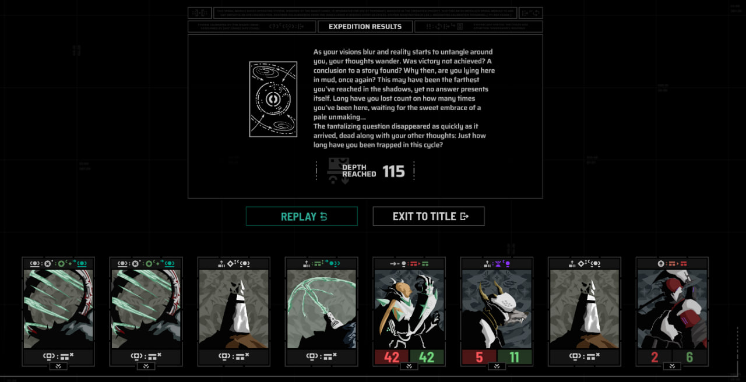Click the arrow glyph icon in top-right header box
Viewport: 746px width, 382px height.
click(x=530, y=13)
